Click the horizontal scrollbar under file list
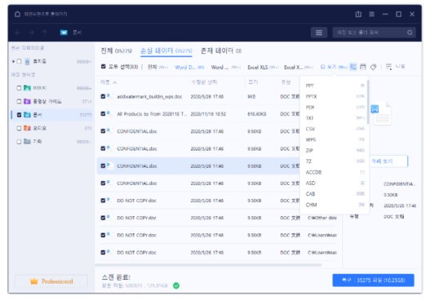Image resolution: width=435 pixels, height=300 pixels. 208,265
